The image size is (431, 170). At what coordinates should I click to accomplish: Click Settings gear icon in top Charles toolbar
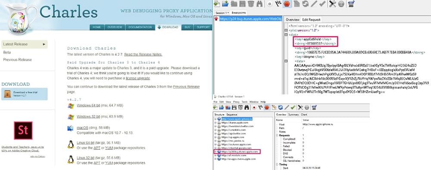[x=341, y=4]
